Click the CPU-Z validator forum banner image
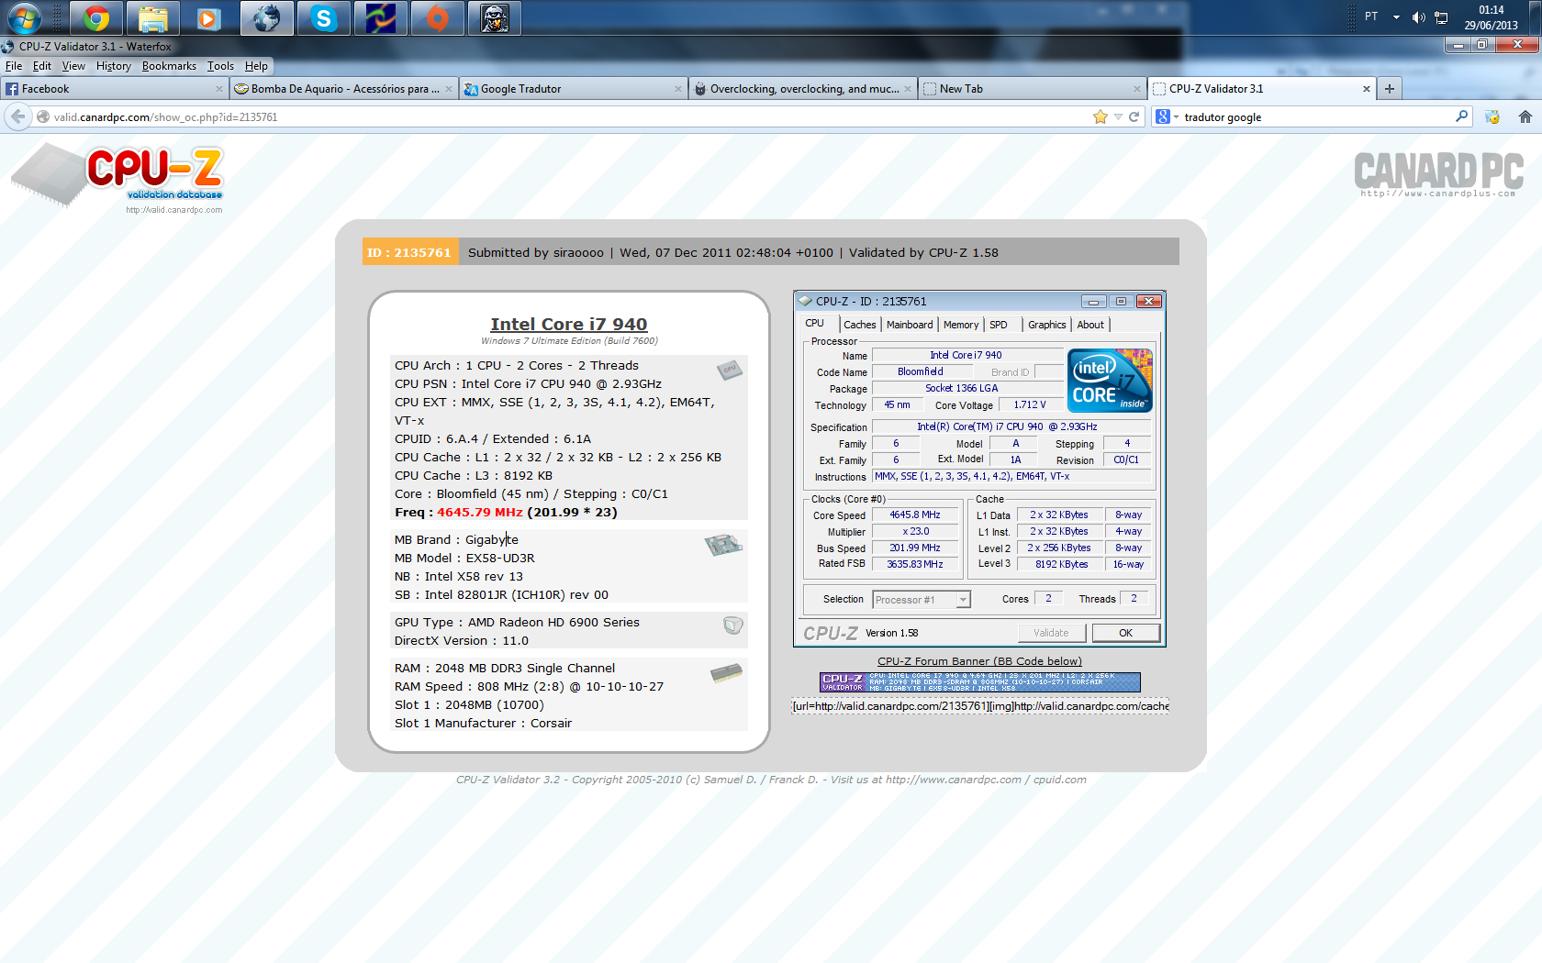Screen dimensions: 1542x963 pyautogui.click(x=979, y=682)
